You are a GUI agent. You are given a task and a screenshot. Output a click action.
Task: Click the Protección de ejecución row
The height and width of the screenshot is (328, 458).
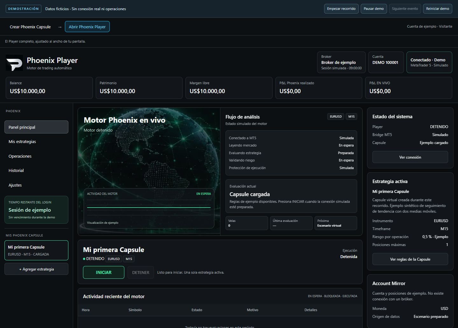tap(291, 168)
